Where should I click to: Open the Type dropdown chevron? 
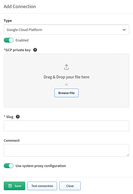(x=124, y=30)
